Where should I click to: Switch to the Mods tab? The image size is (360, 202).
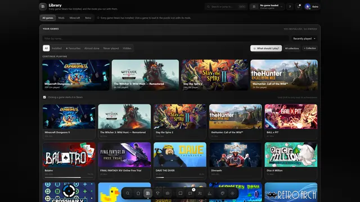click(x=61, y=18)
